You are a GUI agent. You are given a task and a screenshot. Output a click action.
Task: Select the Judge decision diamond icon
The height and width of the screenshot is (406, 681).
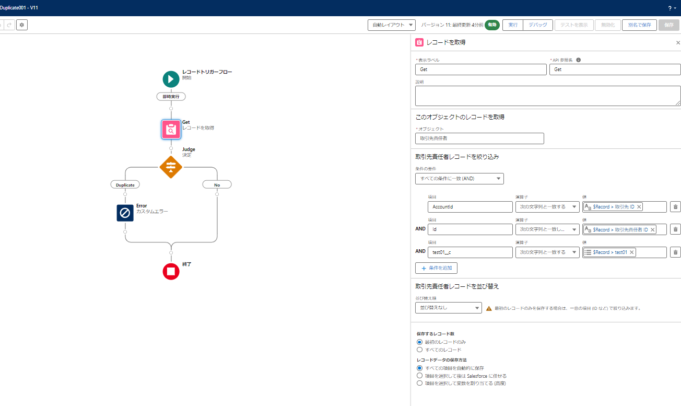coord(171,167)
